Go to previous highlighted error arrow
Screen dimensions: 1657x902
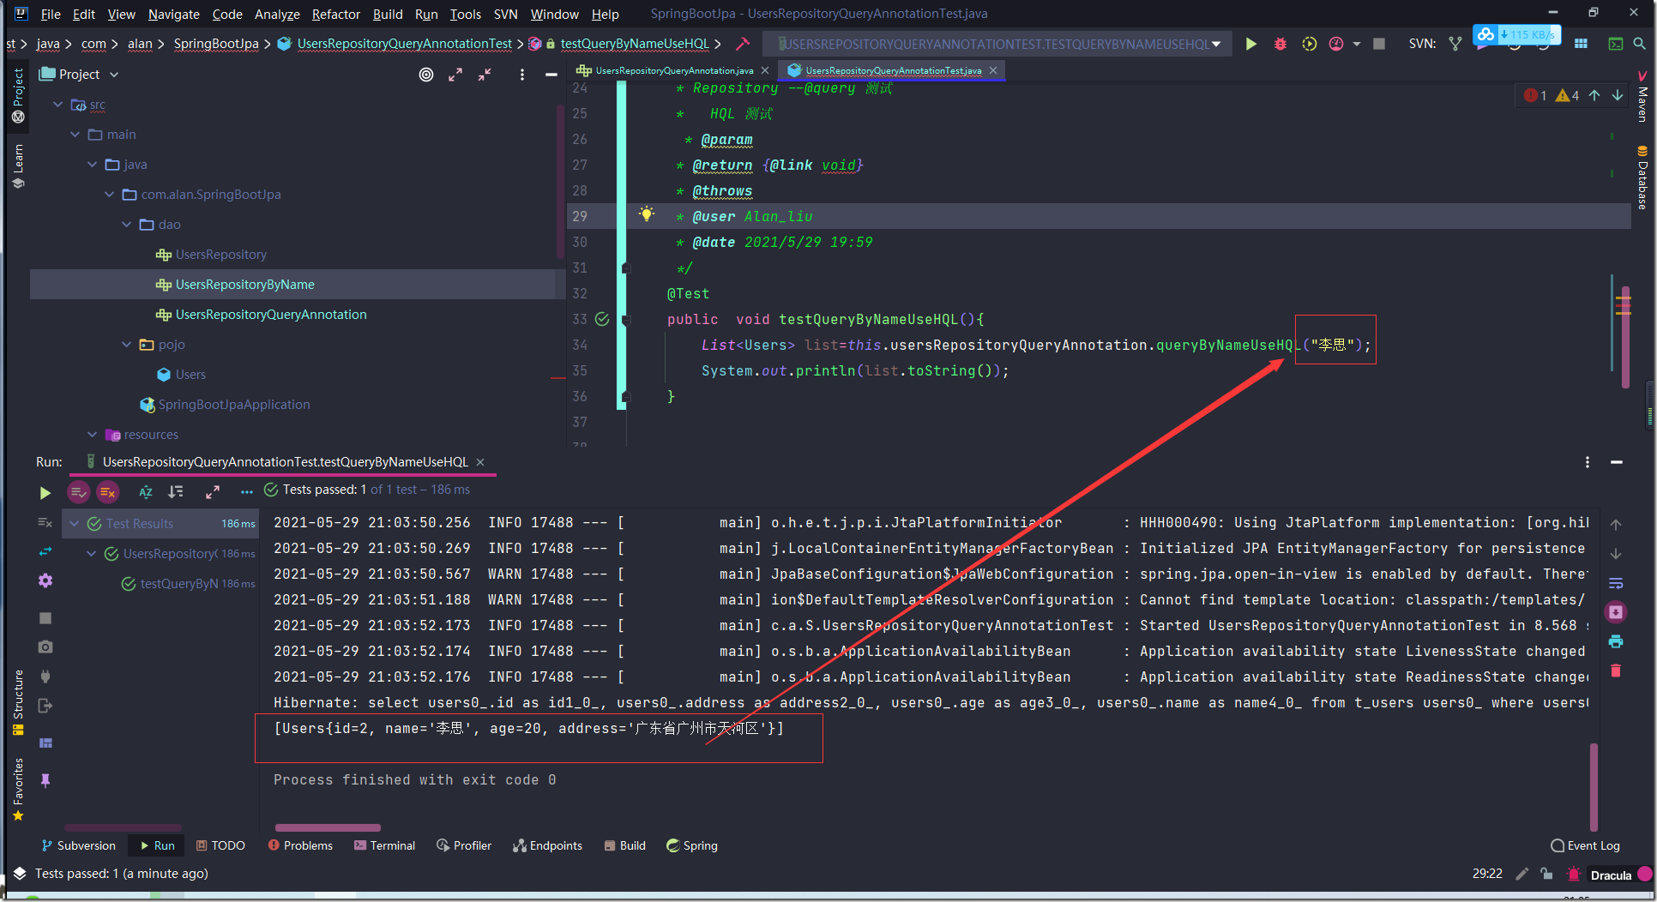1594,95
